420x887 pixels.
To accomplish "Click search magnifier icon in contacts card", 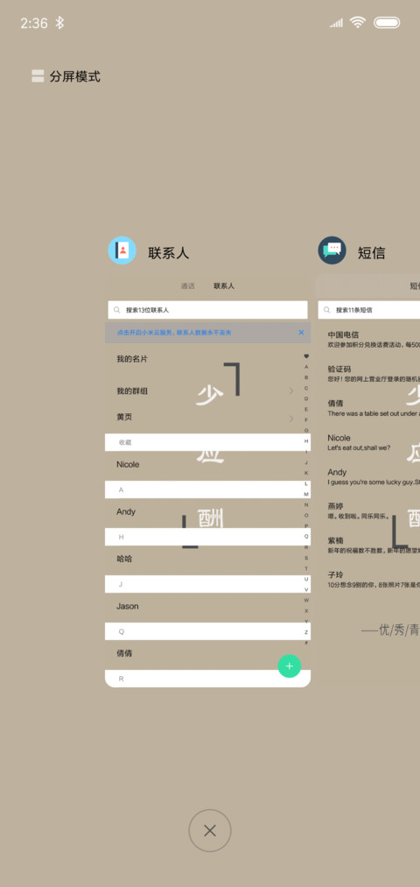I will click(117, 310).
